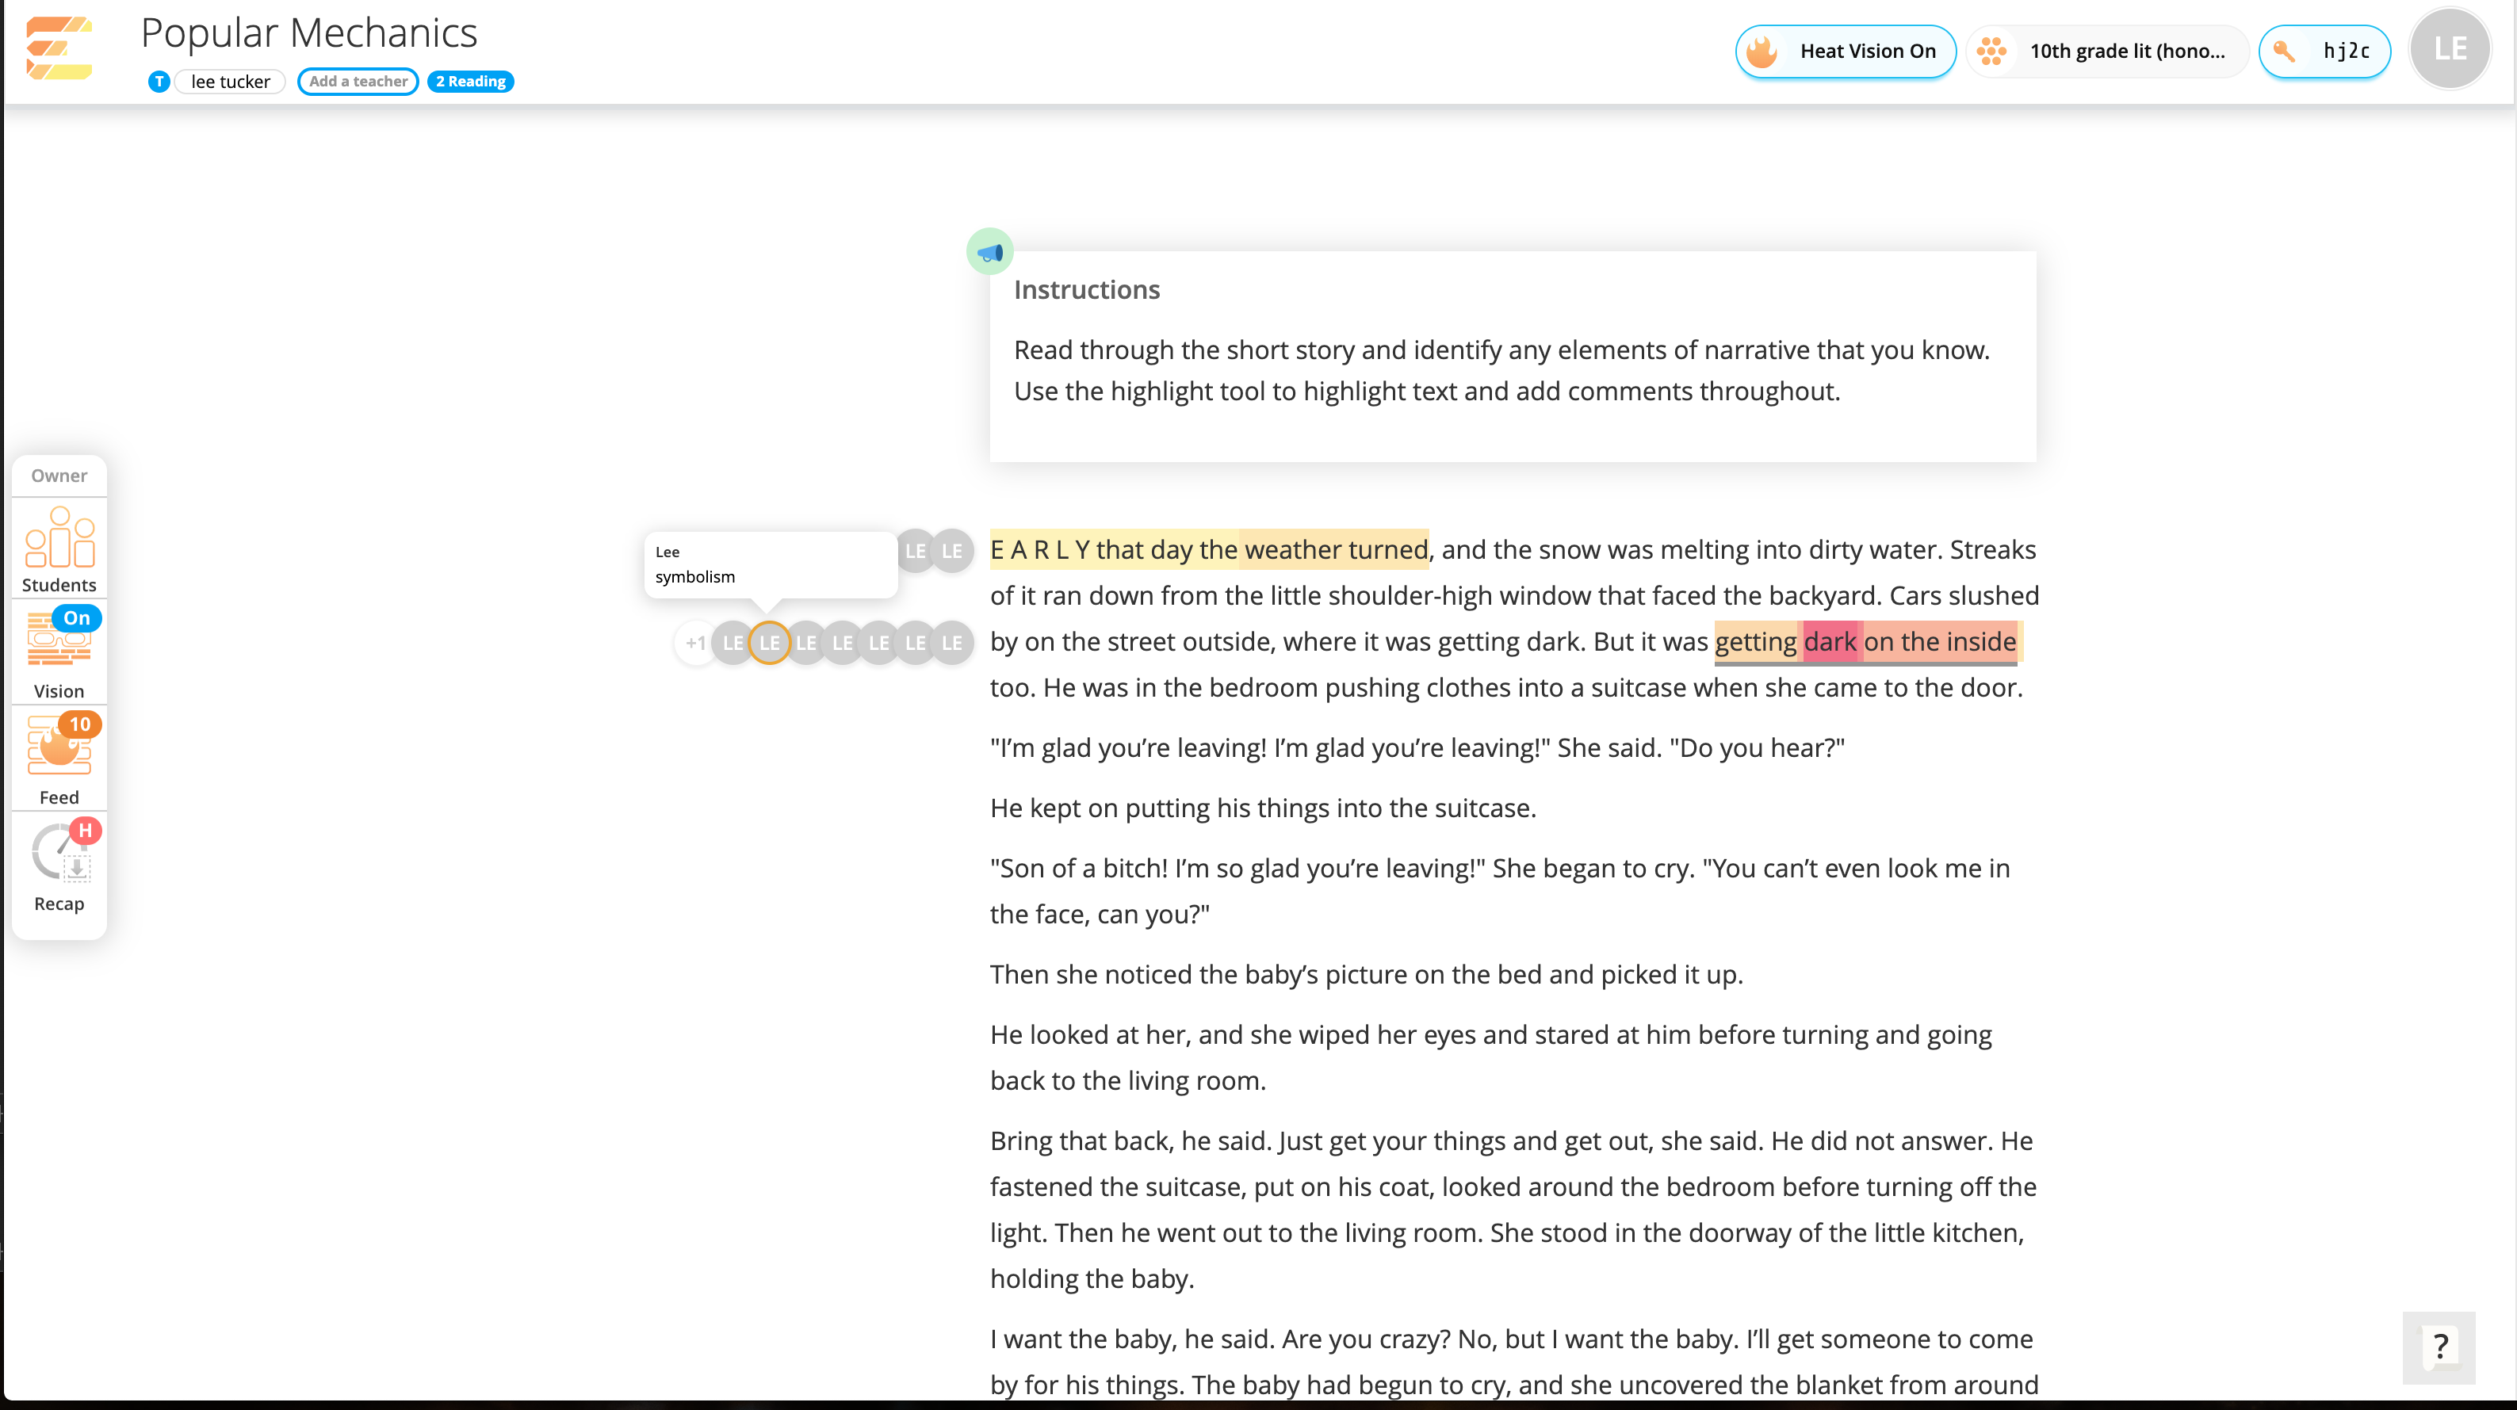Screen dimensions: 2517x1410
Task: Open the 10th grade lit class selector
Action: point(2108,51)
